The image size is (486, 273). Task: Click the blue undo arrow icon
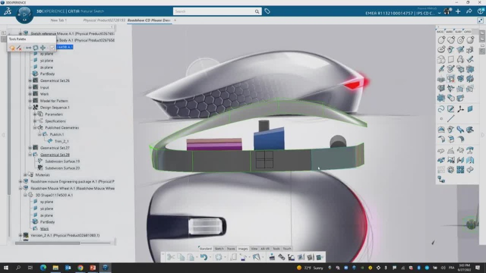click(204, 257)
